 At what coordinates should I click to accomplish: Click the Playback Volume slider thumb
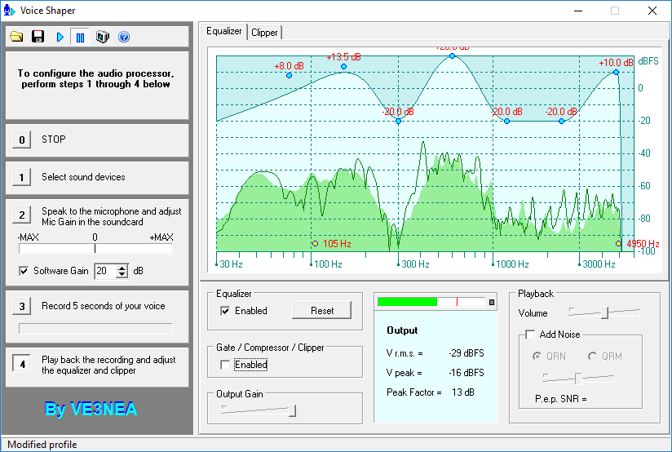pyautogui.click(x=604, y=312)
